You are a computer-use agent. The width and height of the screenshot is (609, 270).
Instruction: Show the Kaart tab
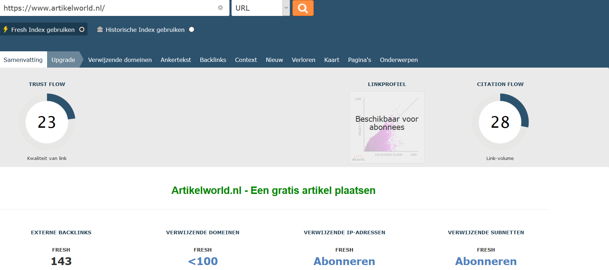(331, 60)
